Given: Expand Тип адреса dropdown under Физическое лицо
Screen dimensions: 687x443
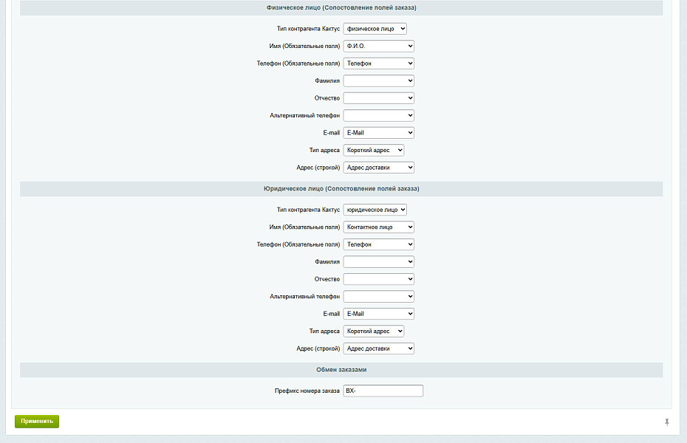Looking at the screenshot, I should coord(373,150).
